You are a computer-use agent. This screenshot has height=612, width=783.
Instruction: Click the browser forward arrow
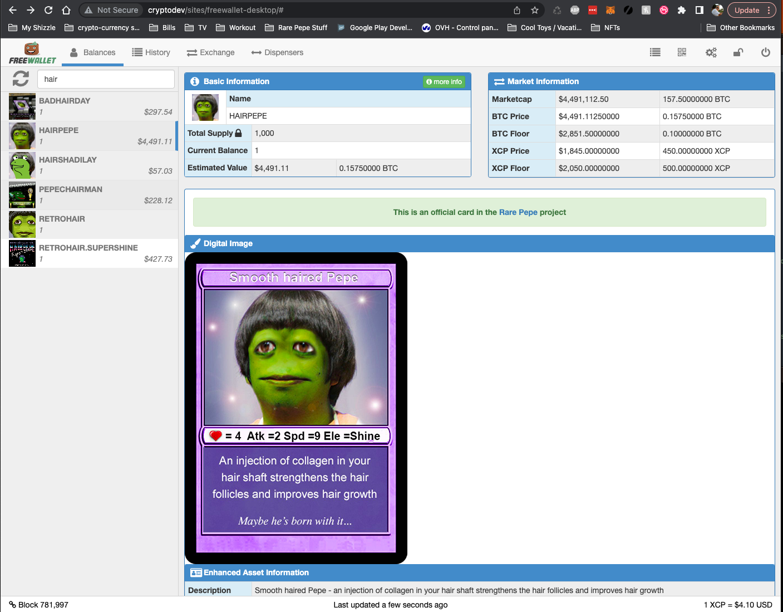(31, 10)
